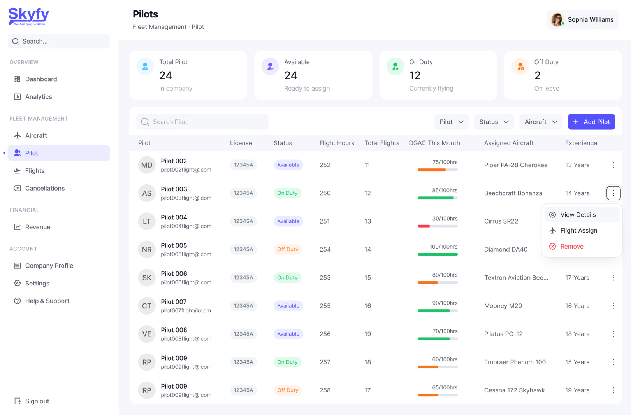Click the Experience column header

(581, 143)
